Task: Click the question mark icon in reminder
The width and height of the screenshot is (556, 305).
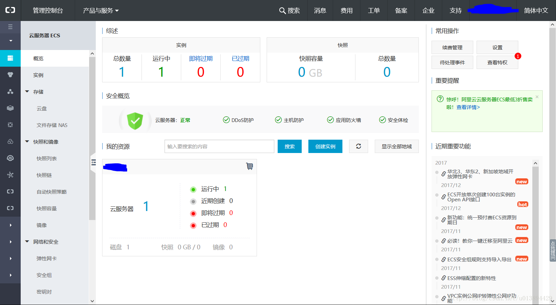Action: pos(440,99)
